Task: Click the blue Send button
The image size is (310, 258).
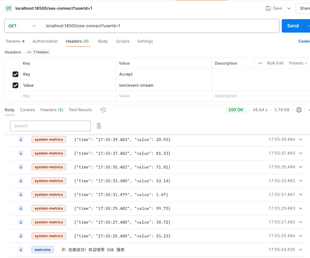Action: (293, 26)
